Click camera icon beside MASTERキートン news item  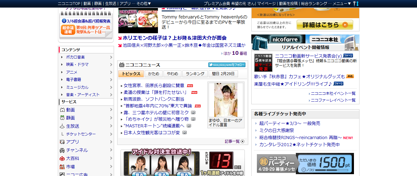(x=189, y=126)
